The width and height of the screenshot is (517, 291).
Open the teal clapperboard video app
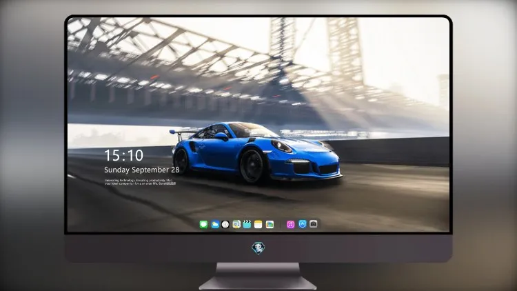(247, 224)
